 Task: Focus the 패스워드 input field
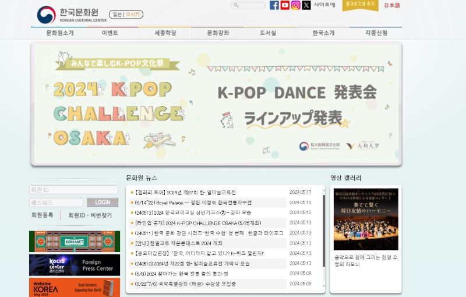click(56, 202)
